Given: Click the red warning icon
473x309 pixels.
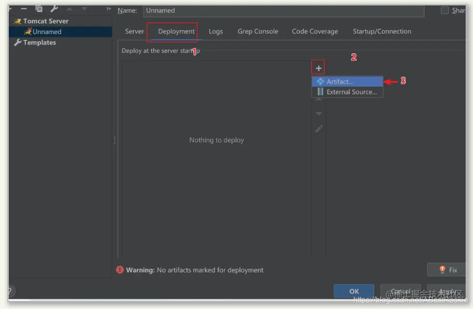Looking at the screenshot, I should (x=120, y=270).
